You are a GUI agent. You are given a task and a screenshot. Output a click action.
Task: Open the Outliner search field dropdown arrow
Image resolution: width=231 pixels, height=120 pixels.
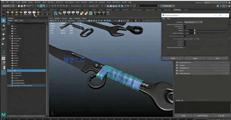pyautogui.click(x=46, y=24)
